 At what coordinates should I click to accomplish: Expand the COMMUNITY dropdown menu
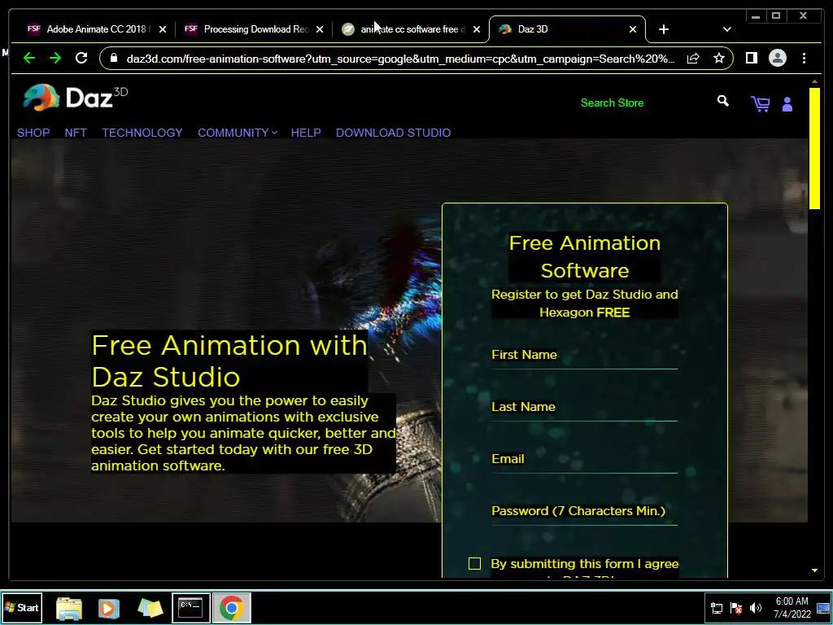click(x=238, y=133)
